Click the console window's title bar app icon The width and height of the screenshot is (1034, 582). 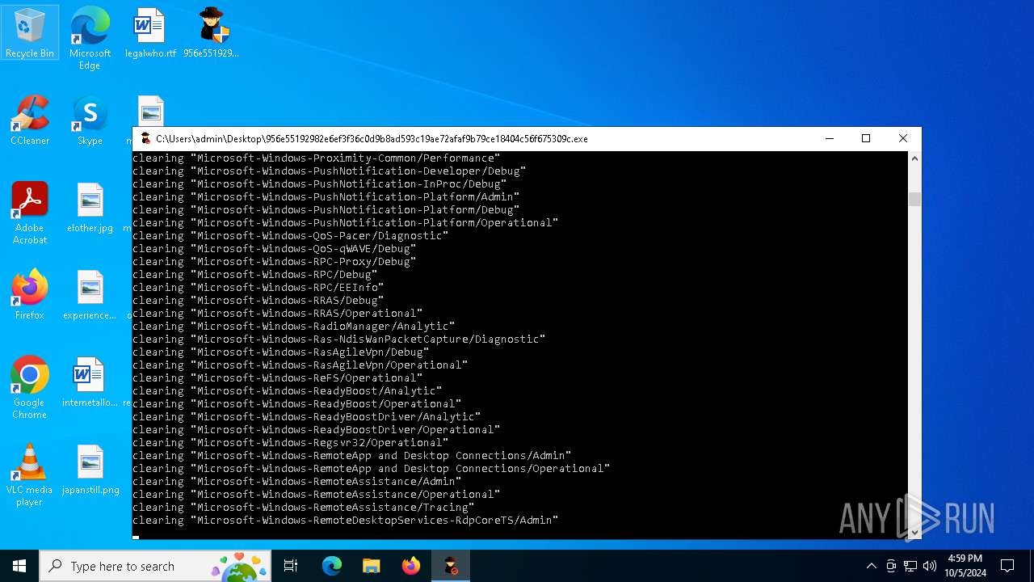tap(145, 138)
